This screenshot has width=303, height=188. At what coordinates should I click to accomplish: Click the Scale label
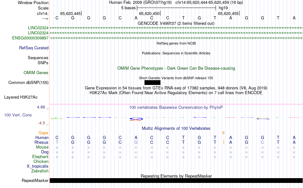43,8
